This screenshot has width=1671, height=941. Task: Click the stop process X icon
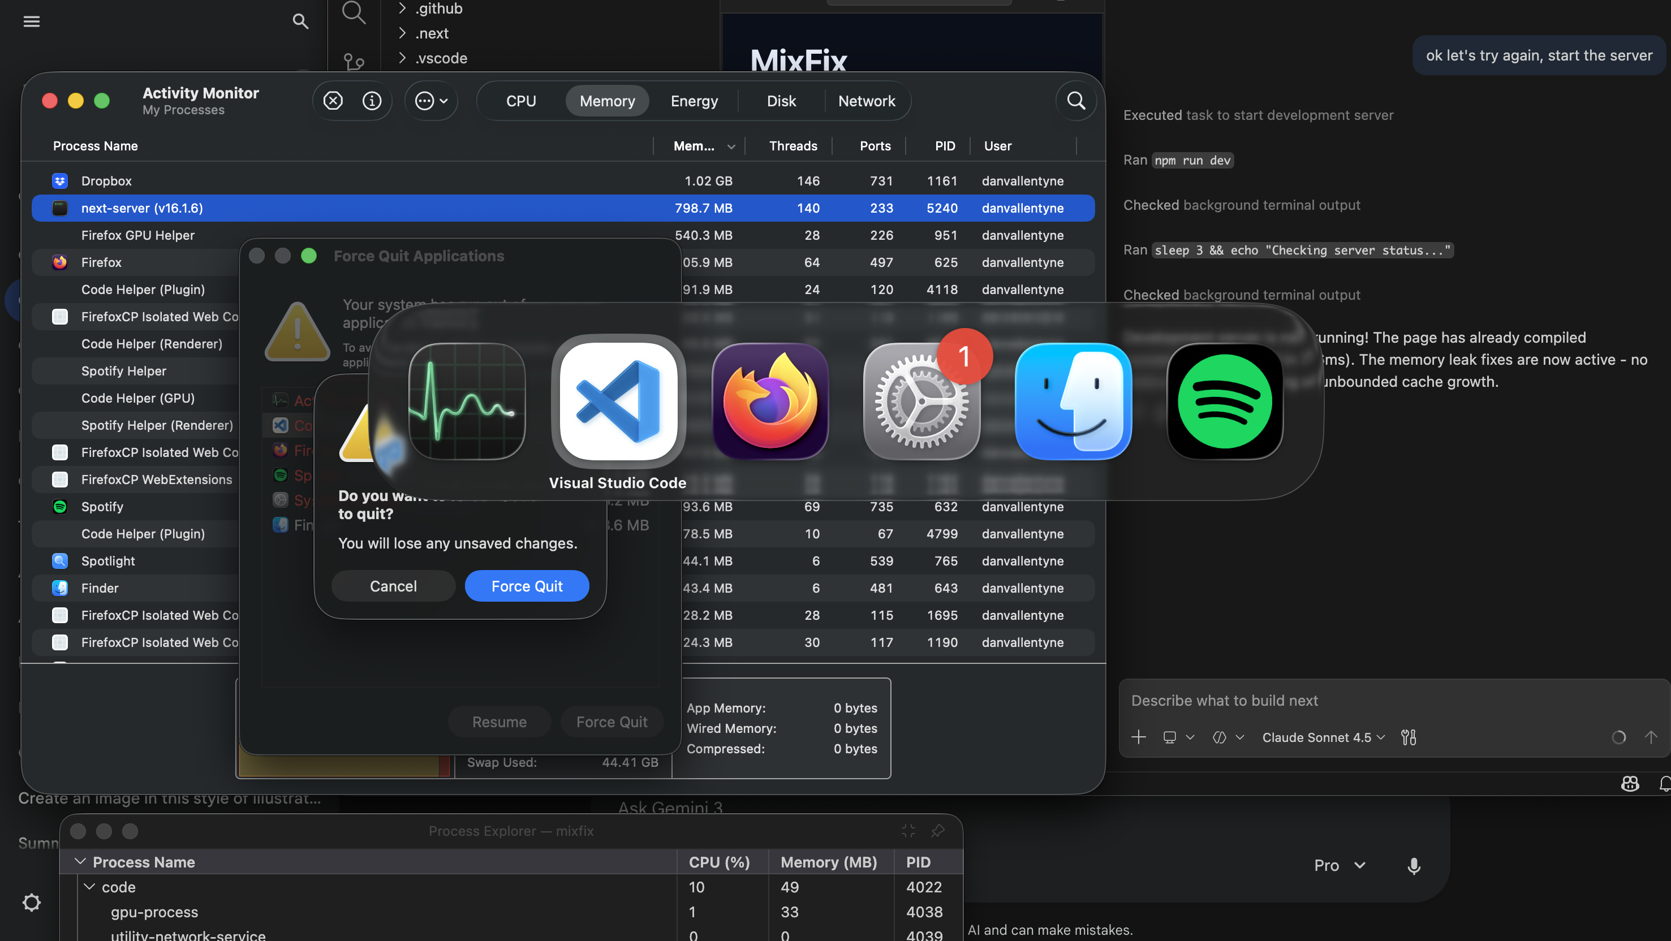click(x=333, y=101)
